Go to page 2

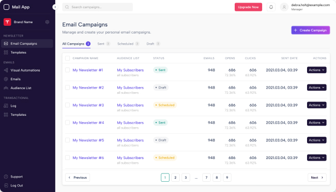[176, 178]
